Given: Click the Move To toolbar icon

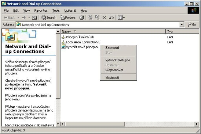Looking at the screenshot, I should (90, 18).
